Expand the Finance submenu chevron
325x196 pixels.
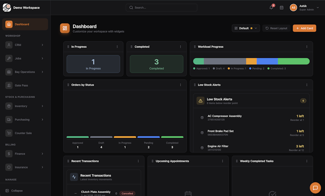43,154
